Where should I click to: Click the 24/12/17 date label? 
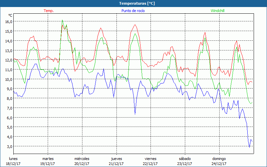(219, 164)
